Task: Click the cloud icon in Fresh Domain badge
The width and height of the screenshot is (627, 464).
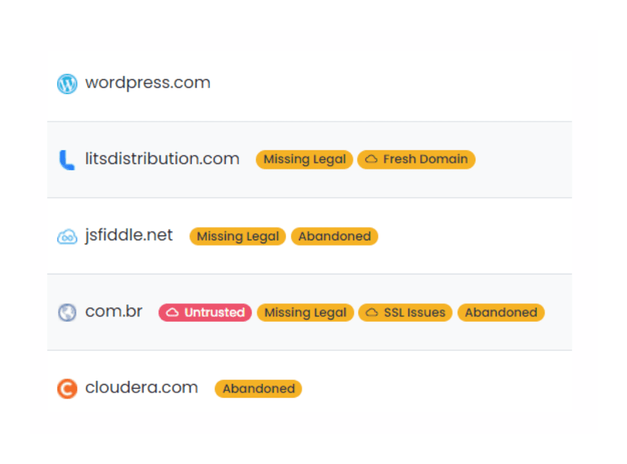Action: pos(371,159)
